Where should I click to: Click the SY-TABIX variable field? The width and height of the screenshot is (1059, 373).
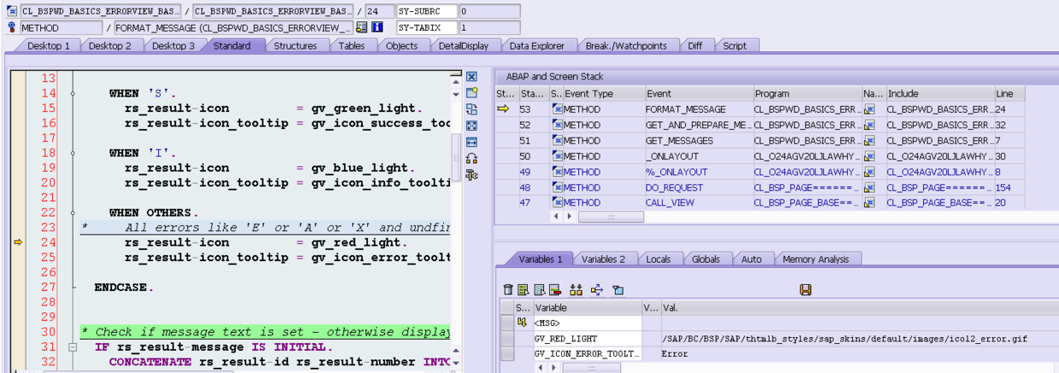coord(426,27)
